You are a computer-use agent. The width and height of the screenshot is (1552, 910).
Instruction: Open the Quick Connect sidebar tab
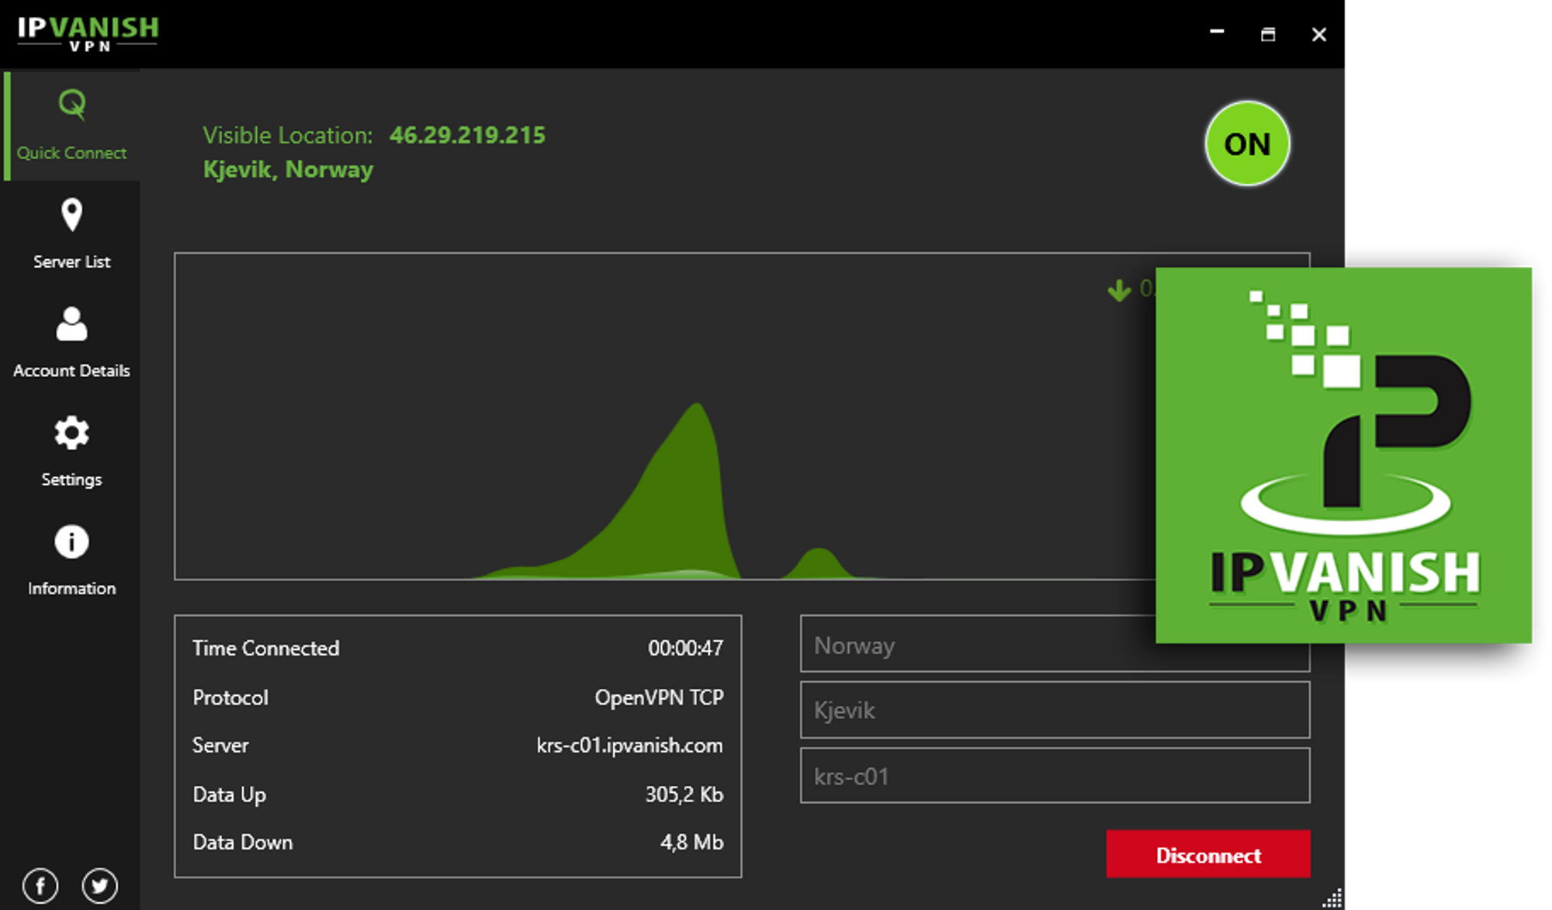click(71, 126)
